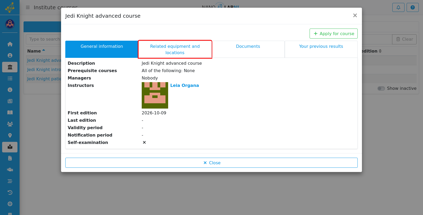Click the users group sidebar icon
Screen dimensions: 423x215
tap(10, 124)
